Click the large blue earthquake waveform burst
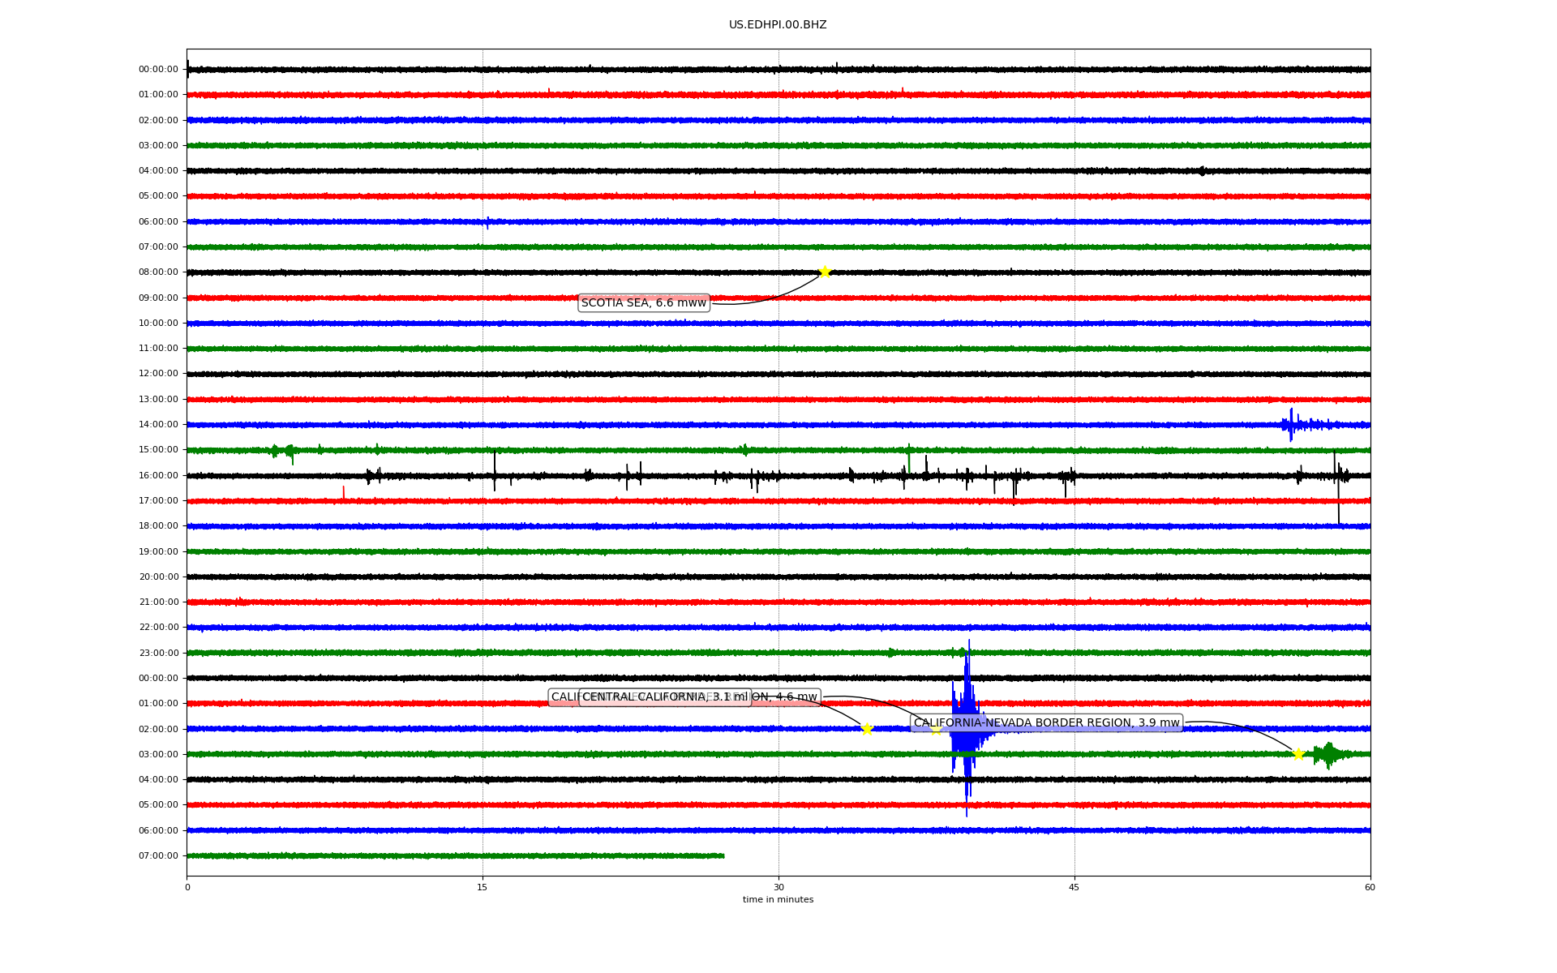Screen dimensions: 1557x973 tap(967, 728)
